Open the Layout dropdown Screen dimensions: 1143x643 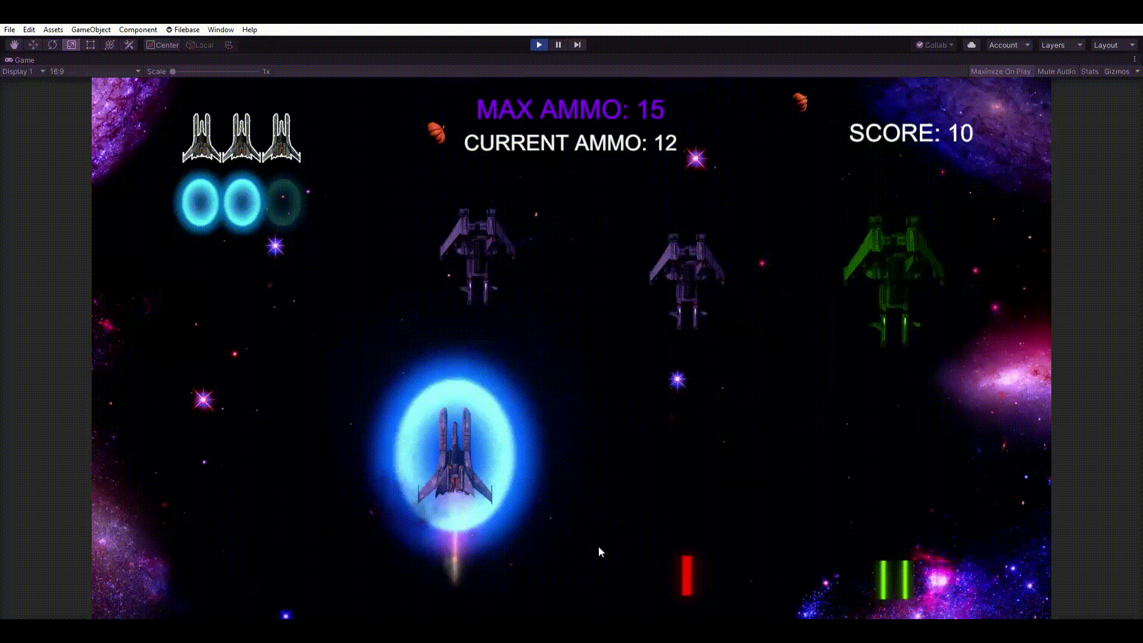coord(1114,45)
